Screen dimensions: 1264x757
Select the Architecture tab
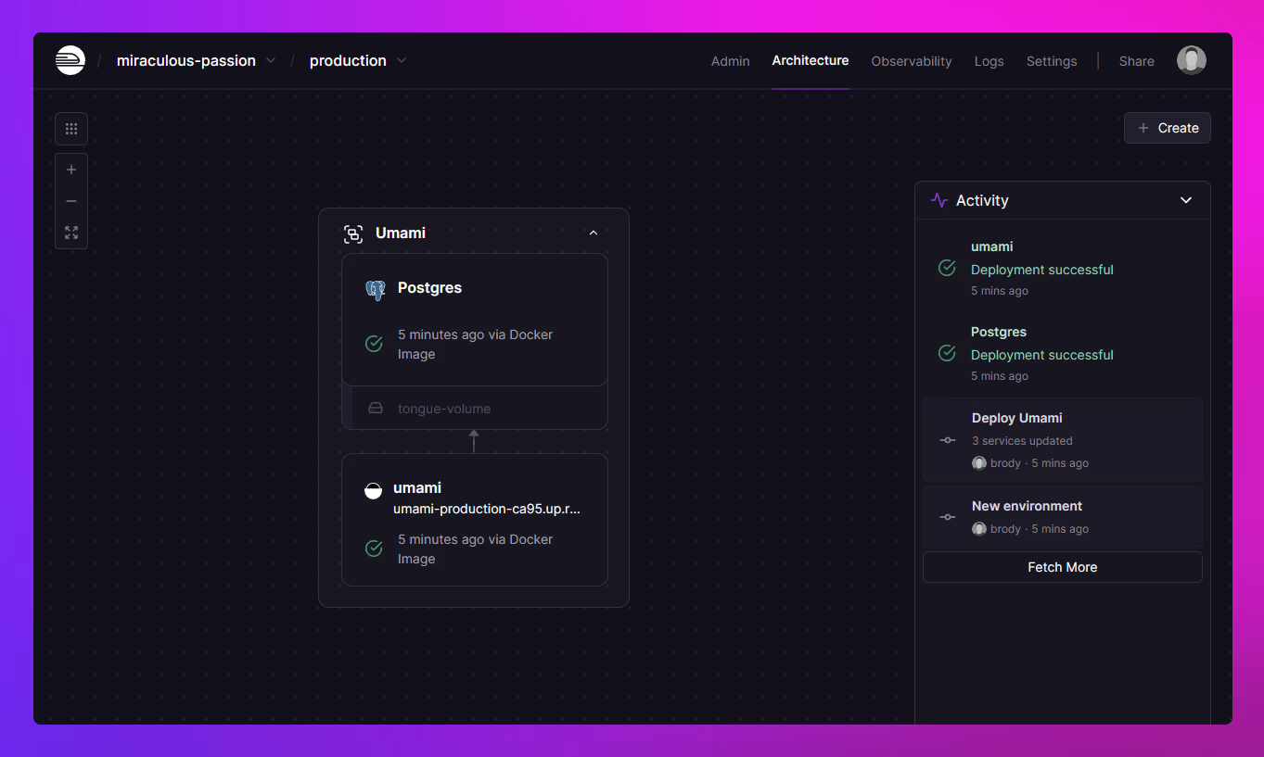coord(811,60)
